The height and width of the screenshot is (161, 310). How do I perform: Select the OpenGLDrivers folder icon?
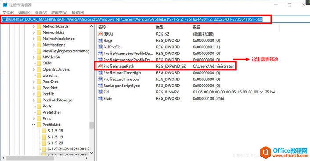tap(39, 69)
